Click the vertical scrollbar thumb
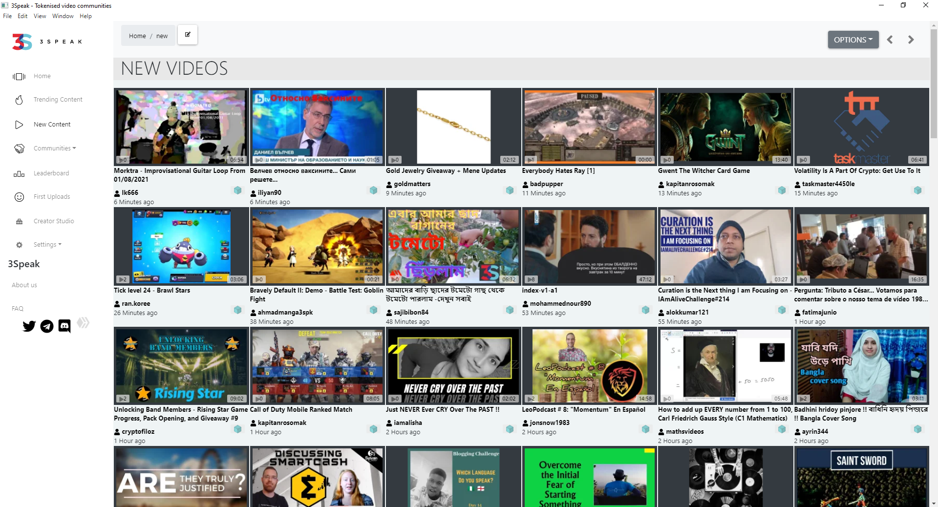 [934, 83]
